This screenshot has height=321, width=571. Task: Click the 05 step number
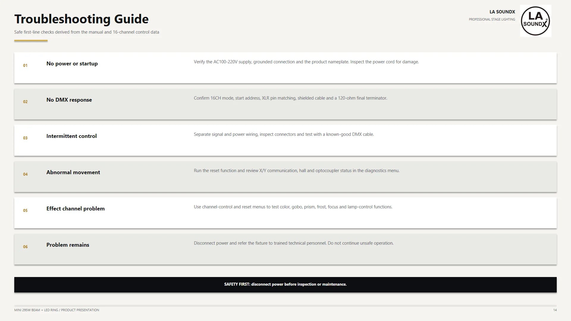(25, 210)
